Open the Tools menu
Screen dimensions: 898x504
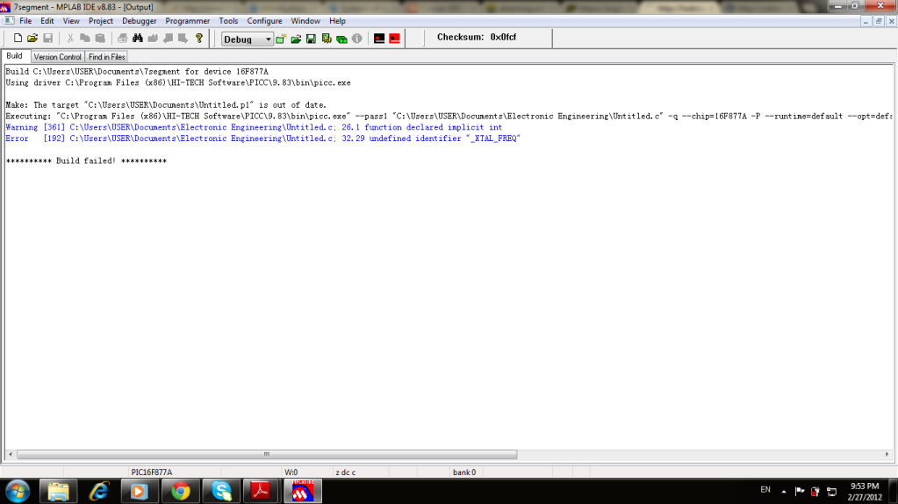point(228,20)
